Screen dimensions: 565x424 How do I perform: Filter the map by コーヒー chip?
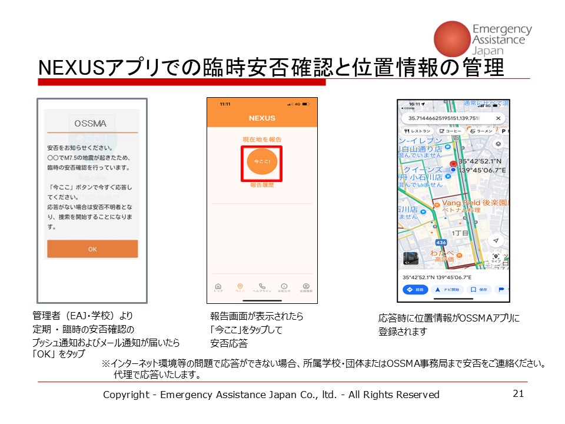point(451,131)
